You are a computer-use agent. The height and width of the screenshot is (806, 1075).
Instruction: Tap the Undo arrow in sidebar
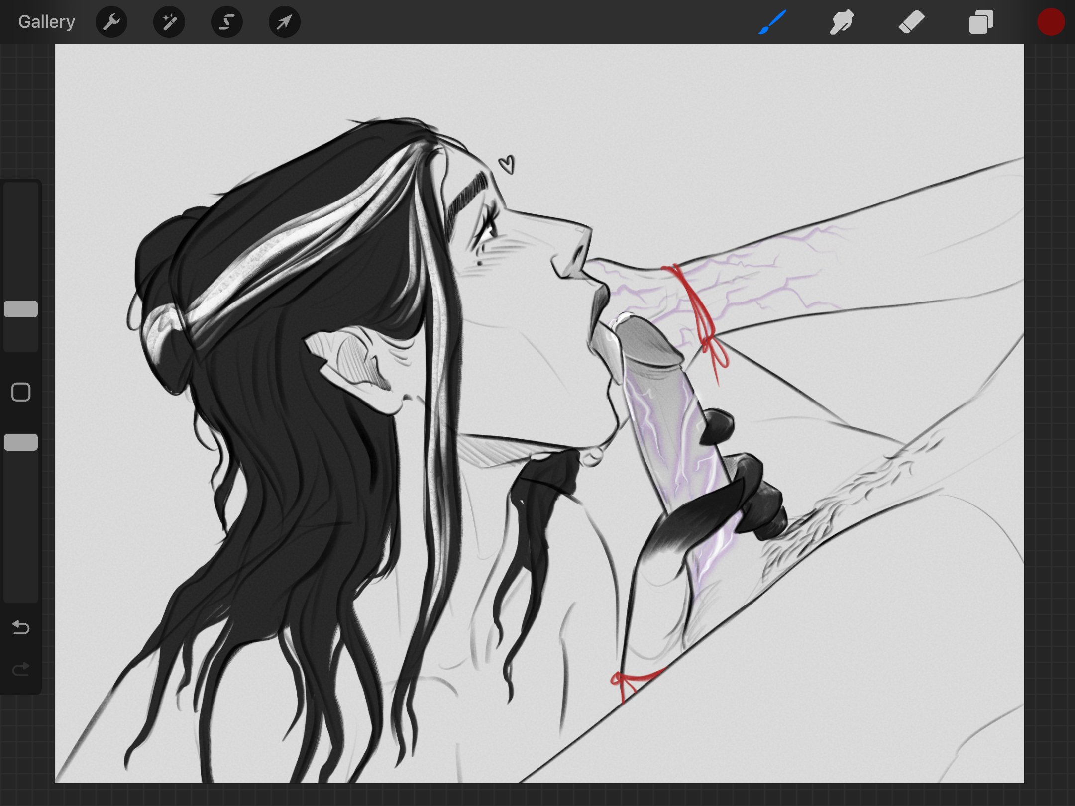pyautogui.click(x=21, y=628)
